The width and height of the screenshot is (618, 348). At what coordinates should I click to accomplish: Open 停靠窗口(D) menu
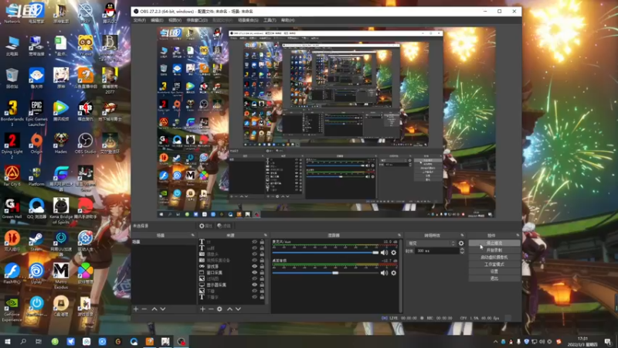pyautogui.click(x=197, y=20)
